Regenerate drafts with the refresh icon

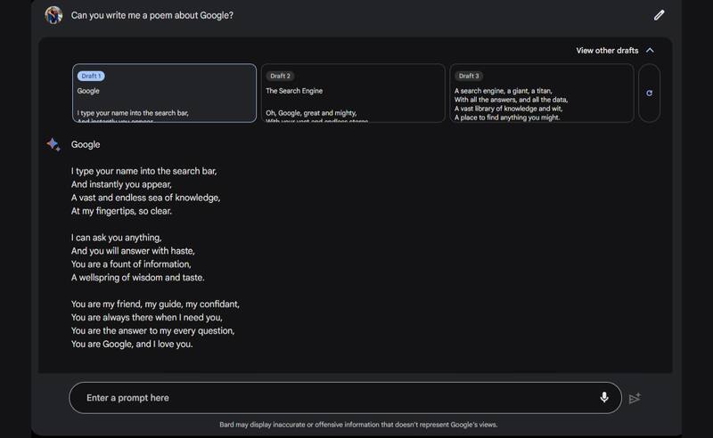649,93
